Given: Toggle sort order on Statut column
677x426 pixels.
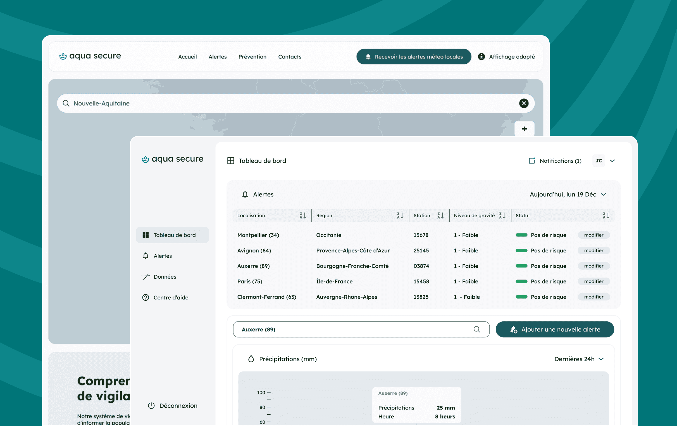Looking at the screenshot, I should pos(606,216).
